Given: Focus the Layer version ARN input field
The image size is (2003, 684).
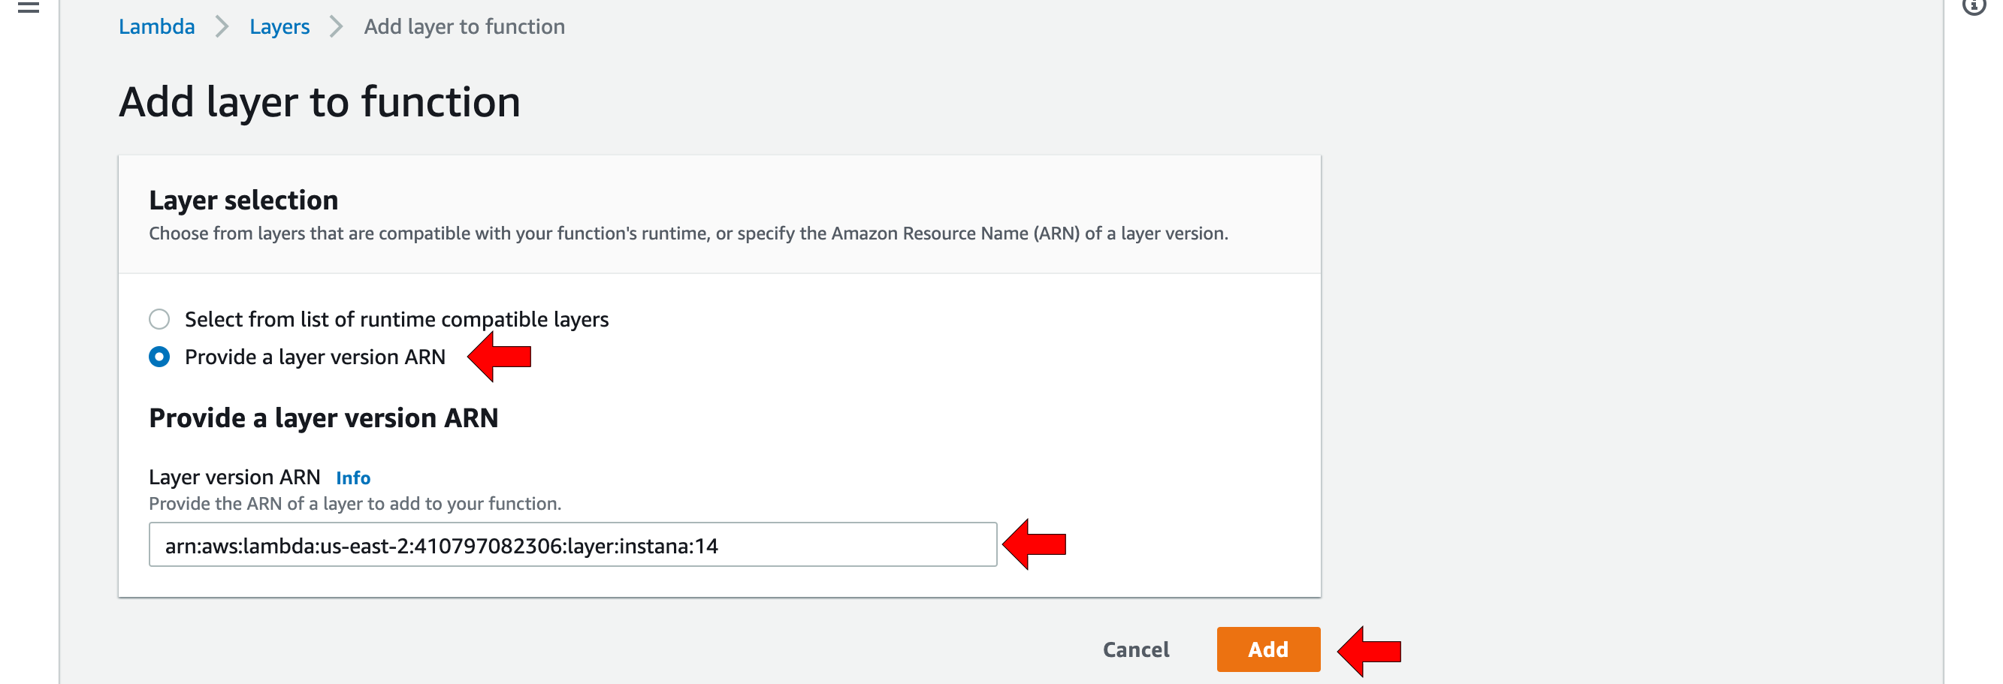Looking at the screenshot, I should tap(573, 545).
